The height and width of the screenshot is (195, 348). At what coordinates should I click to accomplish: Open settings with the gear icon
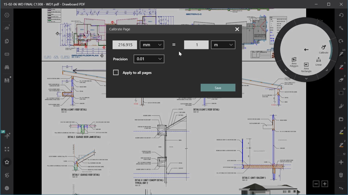click(7, 188)
